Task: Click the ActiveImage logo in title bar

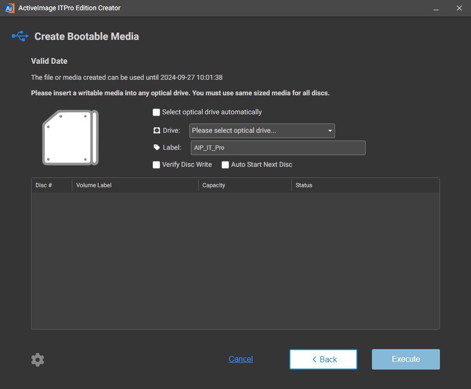Action: pos(9,8)
